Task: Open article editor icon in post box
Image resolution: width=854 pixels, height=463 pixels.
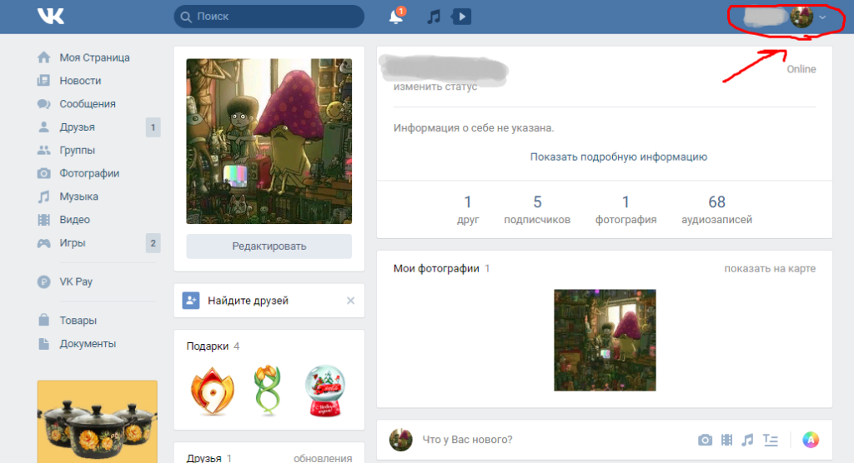Action: point(771,440)
